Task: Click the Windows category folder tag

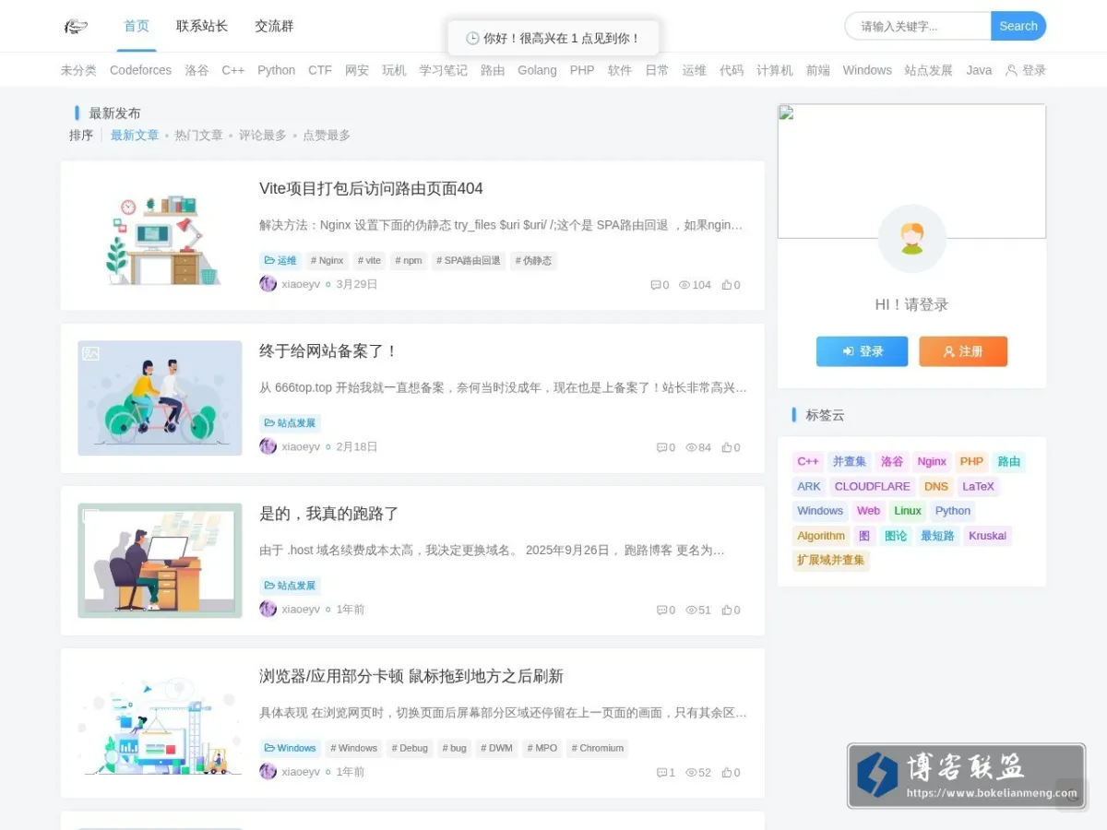Action: click(x=290, y=748)
